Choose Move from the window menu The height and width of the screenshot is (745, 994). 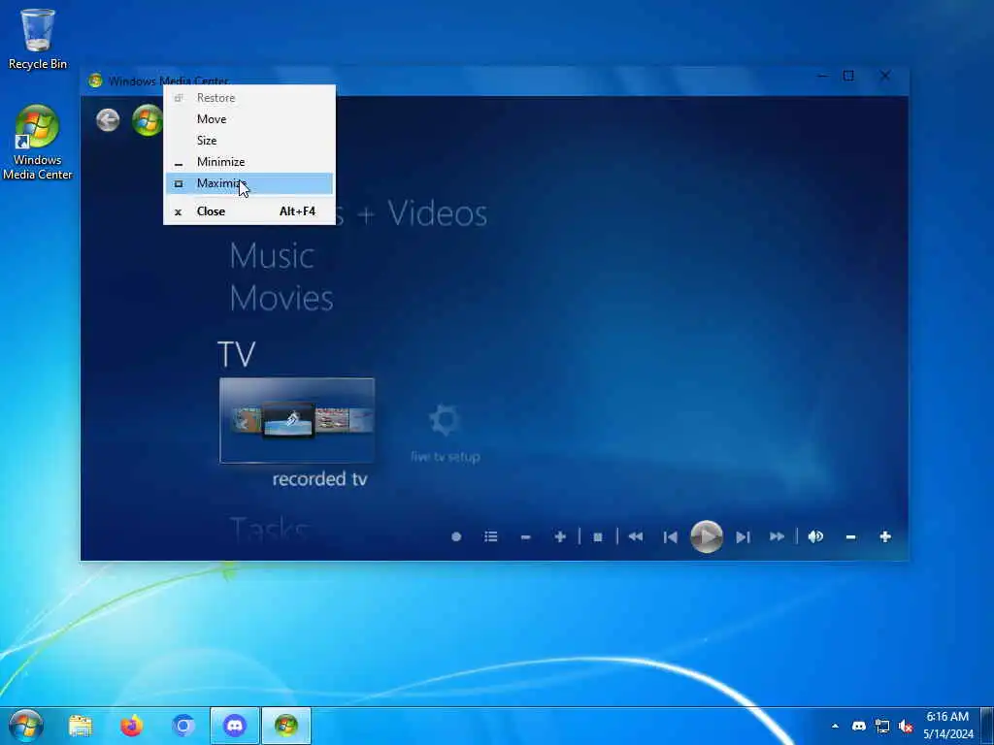[249, 119]
